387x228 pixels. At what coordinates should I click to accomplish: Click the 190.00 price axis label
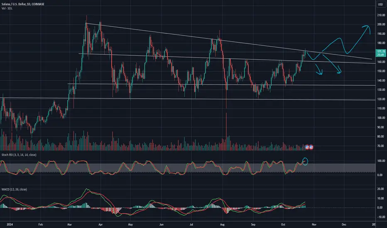coord(381,34)
